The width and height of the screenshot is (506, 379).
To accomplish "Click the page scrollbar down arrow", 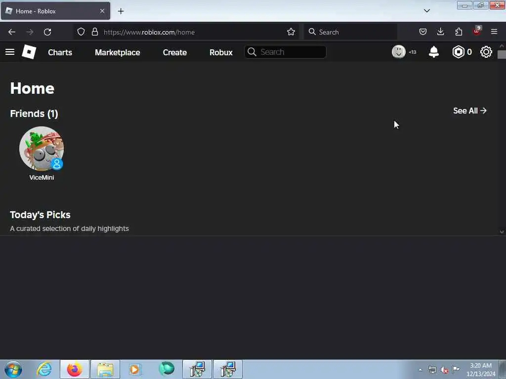I will click(502, 231).
